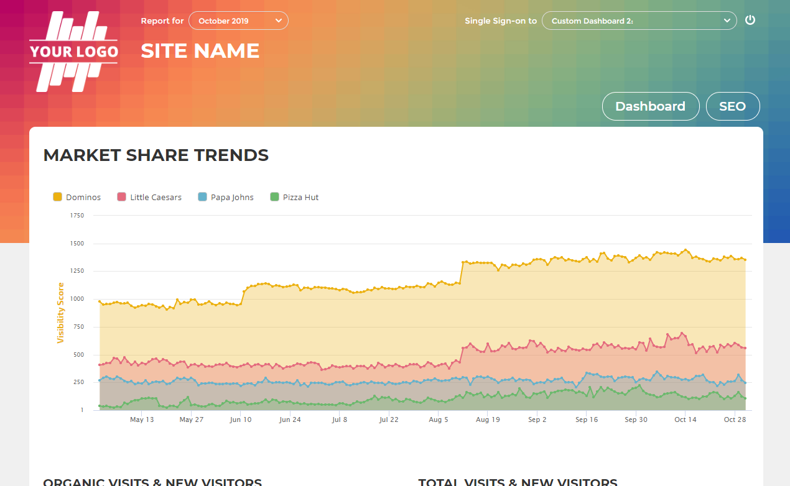The width and height of the screenshot is (790, 486).
Task: Switch to the Dashboard tab
Action: 650,106
